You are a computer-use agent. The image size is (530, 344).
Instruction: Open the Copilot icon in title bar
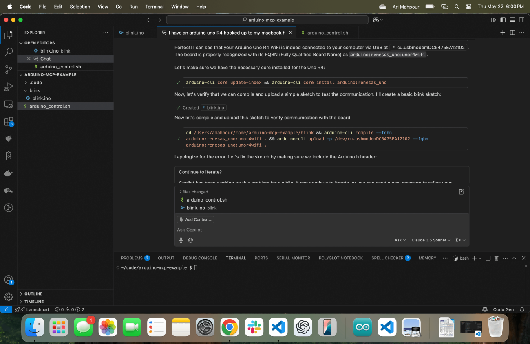[x=378, y=20]
